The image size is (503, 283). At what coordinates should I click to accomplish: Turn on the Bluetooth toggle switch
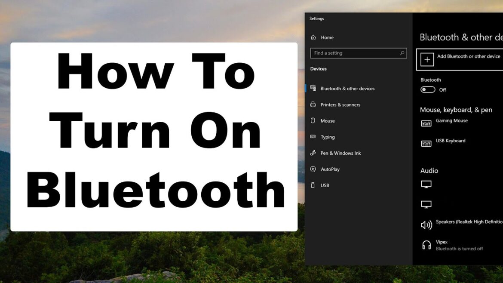pos(429,89)
